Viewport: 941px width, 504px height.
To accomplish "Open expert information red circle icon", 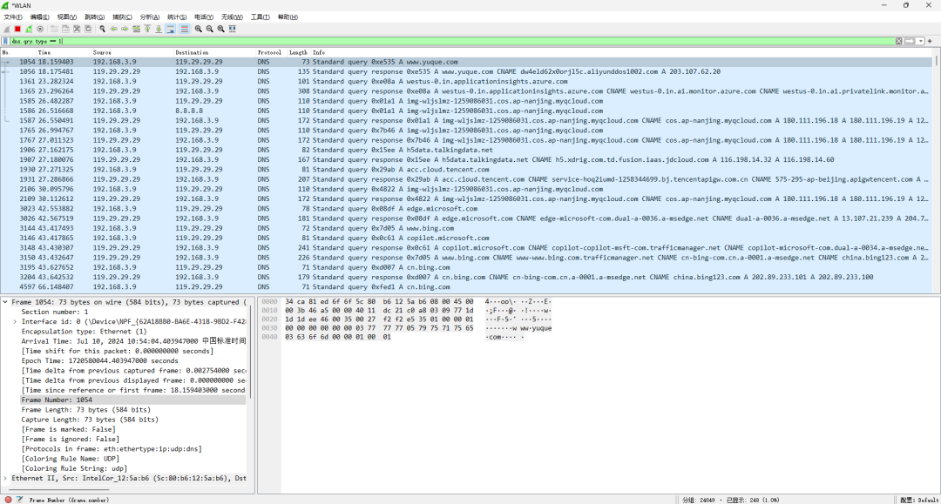I will point(9,499).
